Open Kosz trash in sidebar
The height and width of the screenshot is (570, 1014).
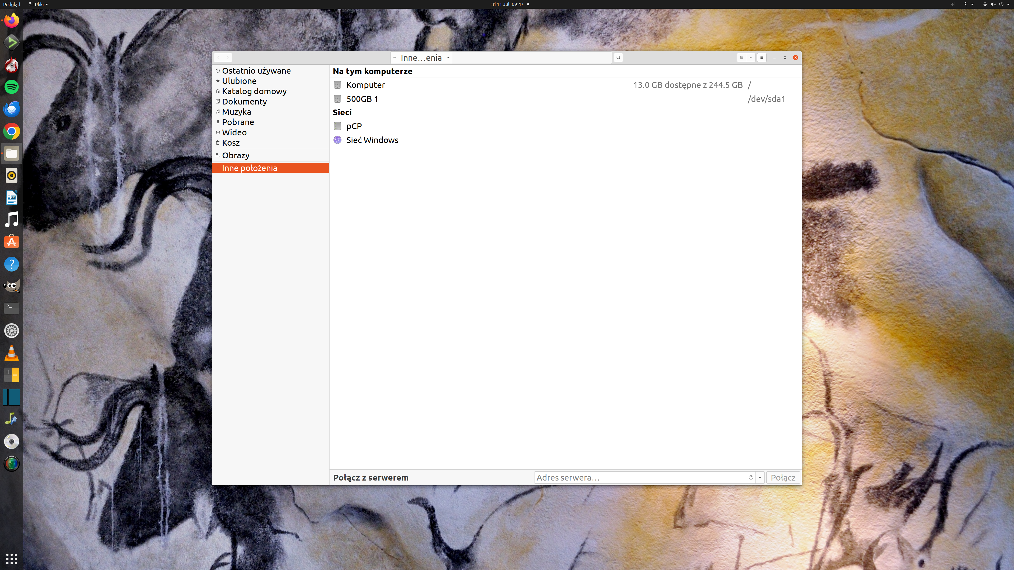270,143
